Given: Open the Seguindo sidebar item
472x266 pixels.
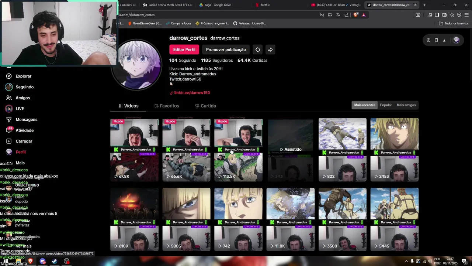Looking at the screenshot, I should click(x=20, y=87).
